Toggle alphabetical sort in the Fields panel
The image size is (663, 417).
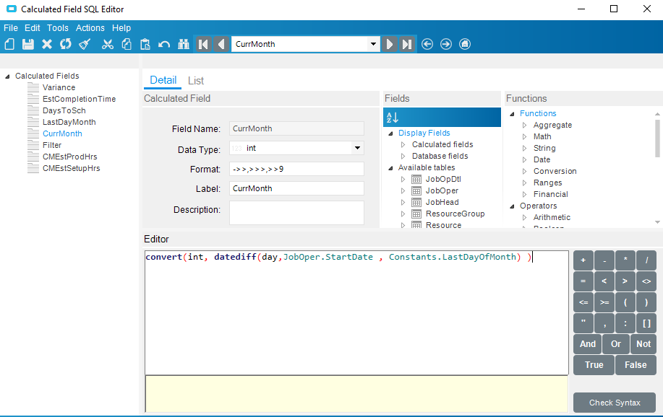[x=393, y=118]
